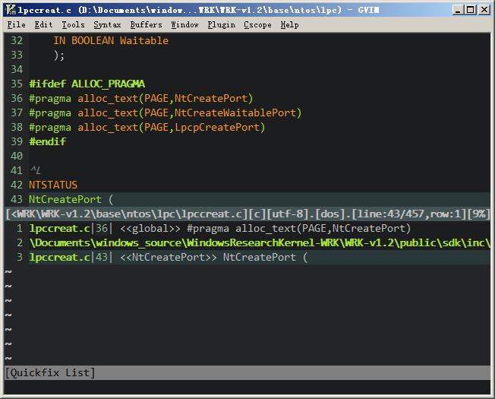Close the GVIM window
The image size is (495, 399).
click(x=484, y=10)
